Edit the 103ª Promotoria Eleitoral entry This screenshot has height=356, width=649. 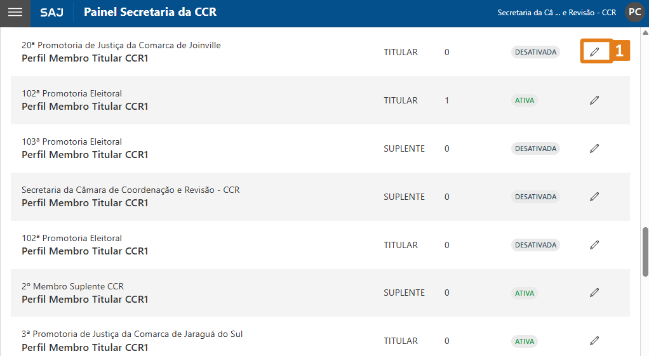click(594, 148)
